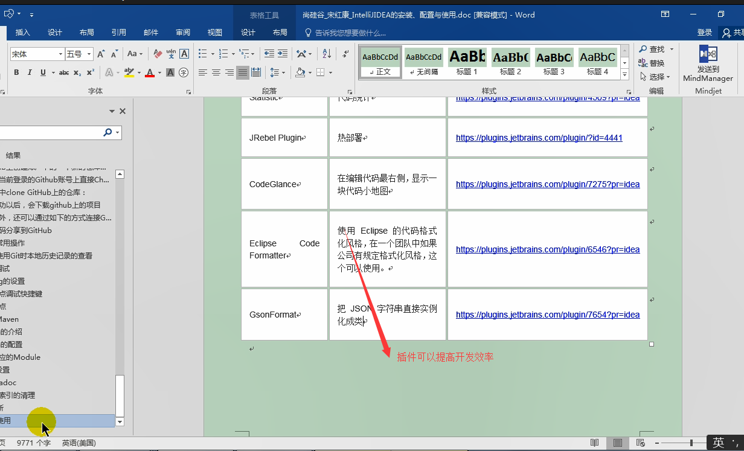Decrease paragraph indent
The image size is (744, 451).
pyautogui.click(x=269, y=54)
